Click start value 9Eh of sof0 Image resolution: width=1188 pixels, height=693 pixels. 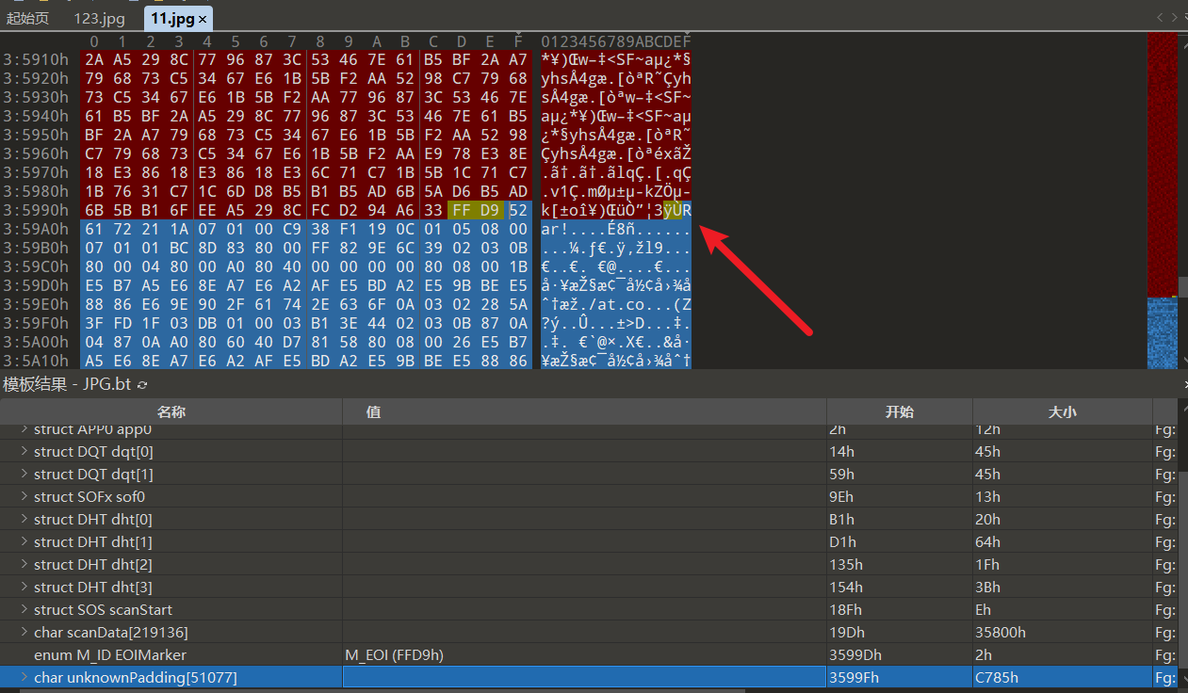coord(842,496)
